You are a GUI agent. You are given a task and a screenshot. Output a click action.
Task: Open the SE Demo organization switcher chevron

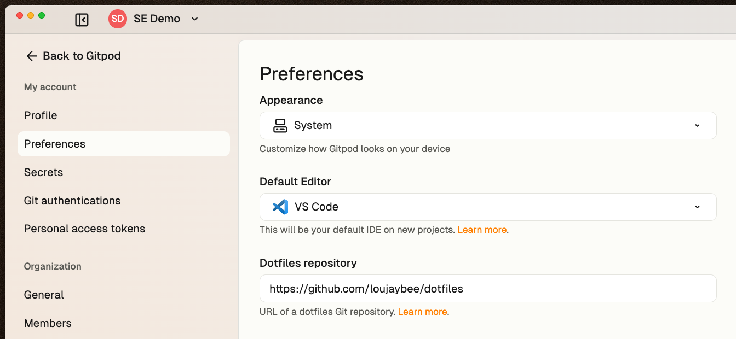pos(194,19)
